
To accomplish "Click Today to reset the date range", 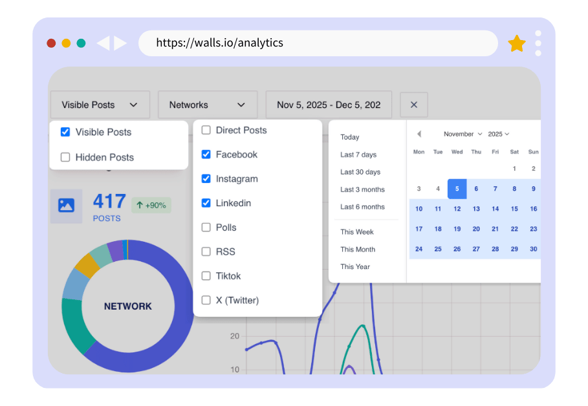I will tap(349, 137).
